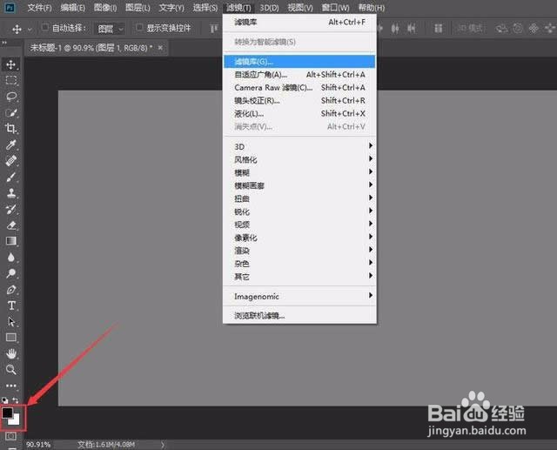The image size is (557, 450).
Task: Swap foreground and background colors
Action: [16, 400]
